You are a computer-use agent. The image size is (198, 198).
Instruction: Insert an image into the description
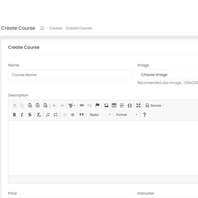tap(106, 106)
